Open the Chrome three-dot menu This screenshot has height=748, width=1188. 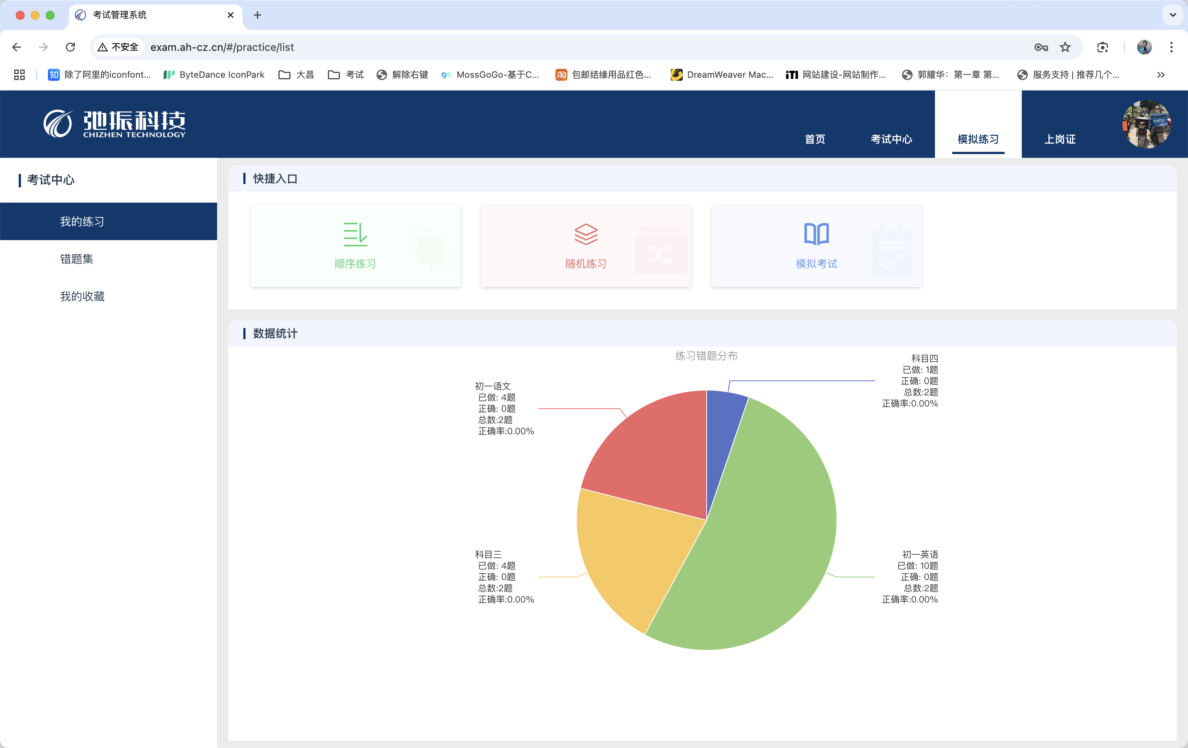(x=1171, y=47)
